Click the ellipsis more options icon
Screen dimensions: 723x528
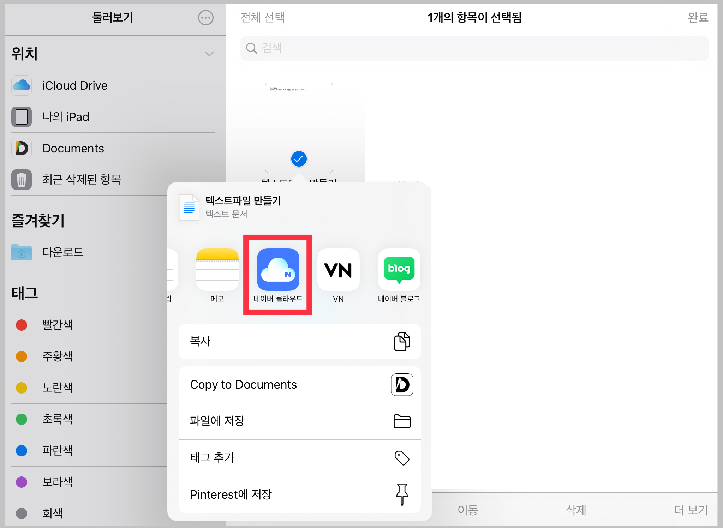tap(205, 18)
